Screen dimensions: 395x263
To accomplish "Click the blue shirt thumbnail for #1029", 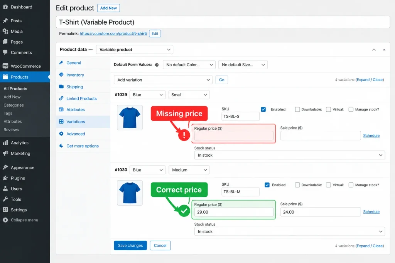I will 130,117.
